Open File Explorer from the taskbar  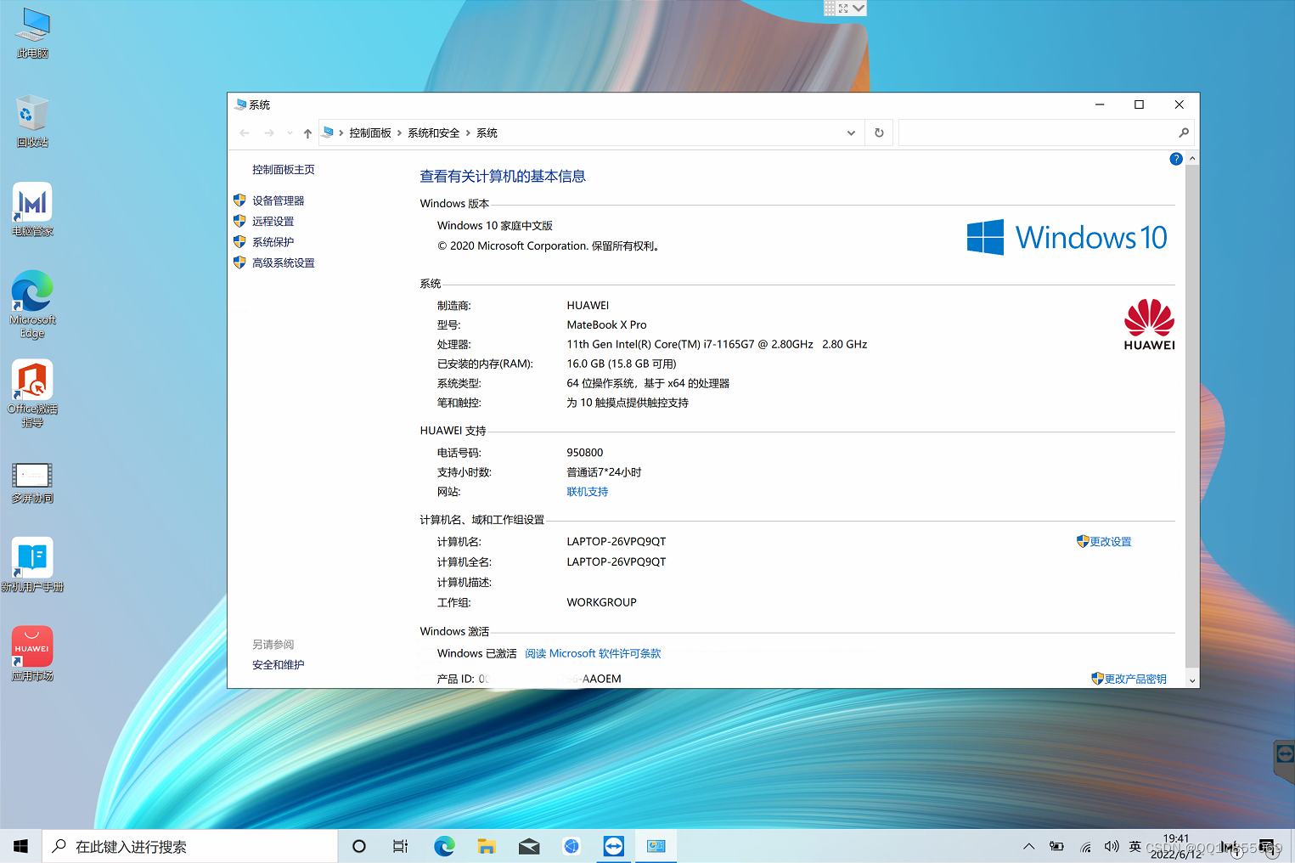click(487, 846)
